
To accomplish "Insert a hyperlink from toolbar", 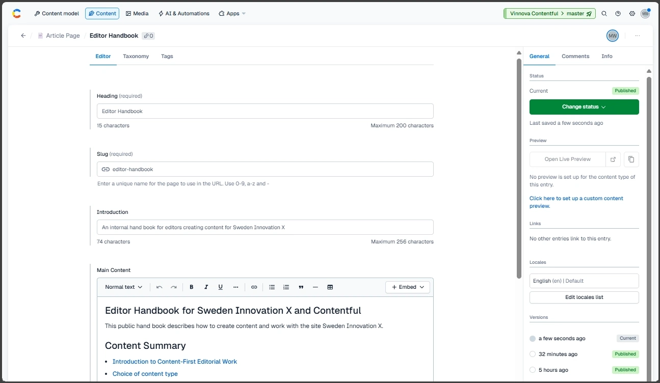I will [254, 287].
